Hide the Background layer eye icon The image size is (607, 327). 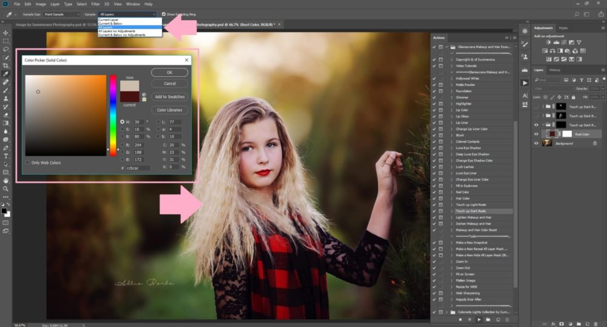click(536, 144)
